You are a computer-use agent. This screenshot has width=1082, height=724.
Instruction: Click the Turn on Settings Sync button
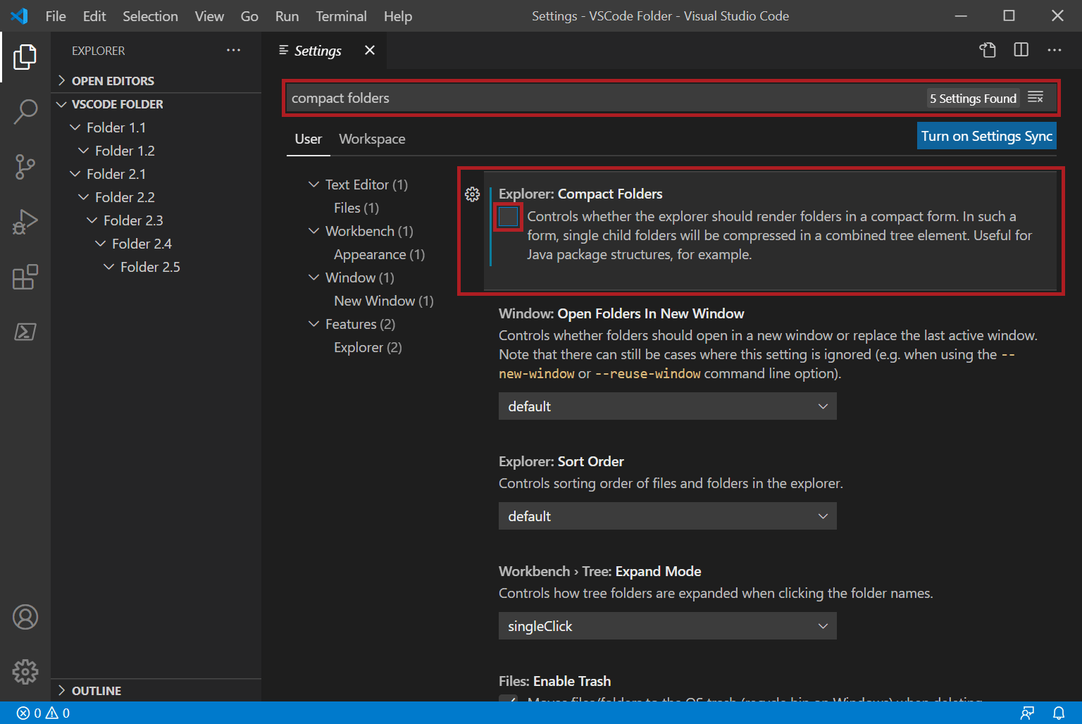coord(986,135)
